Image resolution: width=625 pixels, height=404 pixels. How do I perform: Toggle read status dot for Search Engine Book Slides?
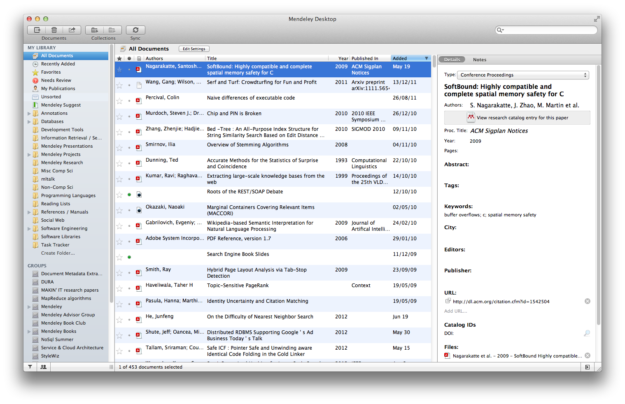(x=129, y=257)
